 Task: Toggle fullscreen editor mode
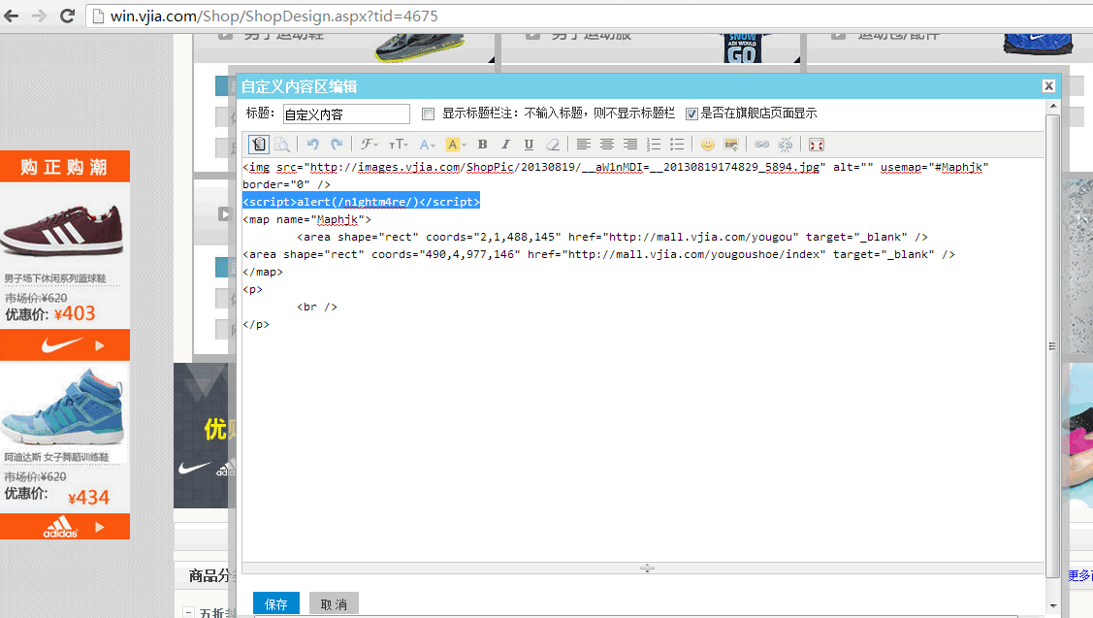tap(817, 145)
